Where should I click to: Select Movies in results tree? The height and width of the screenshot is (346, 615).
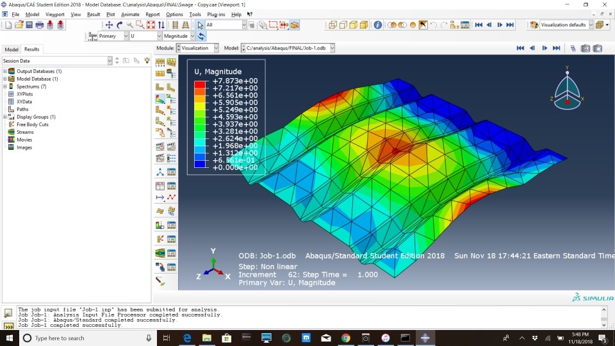24,140
